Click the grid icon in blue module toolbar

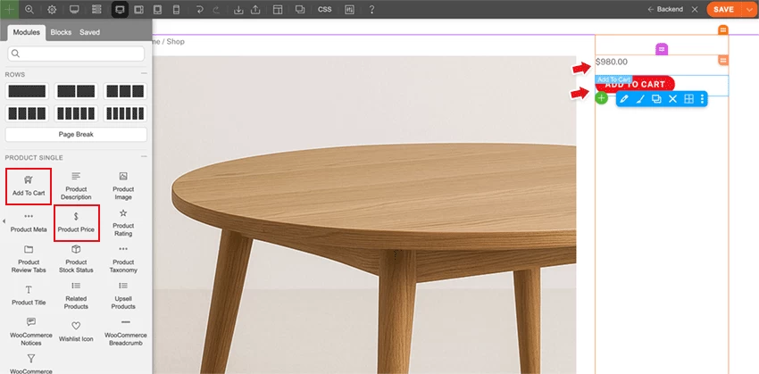(x=688, y=99)
